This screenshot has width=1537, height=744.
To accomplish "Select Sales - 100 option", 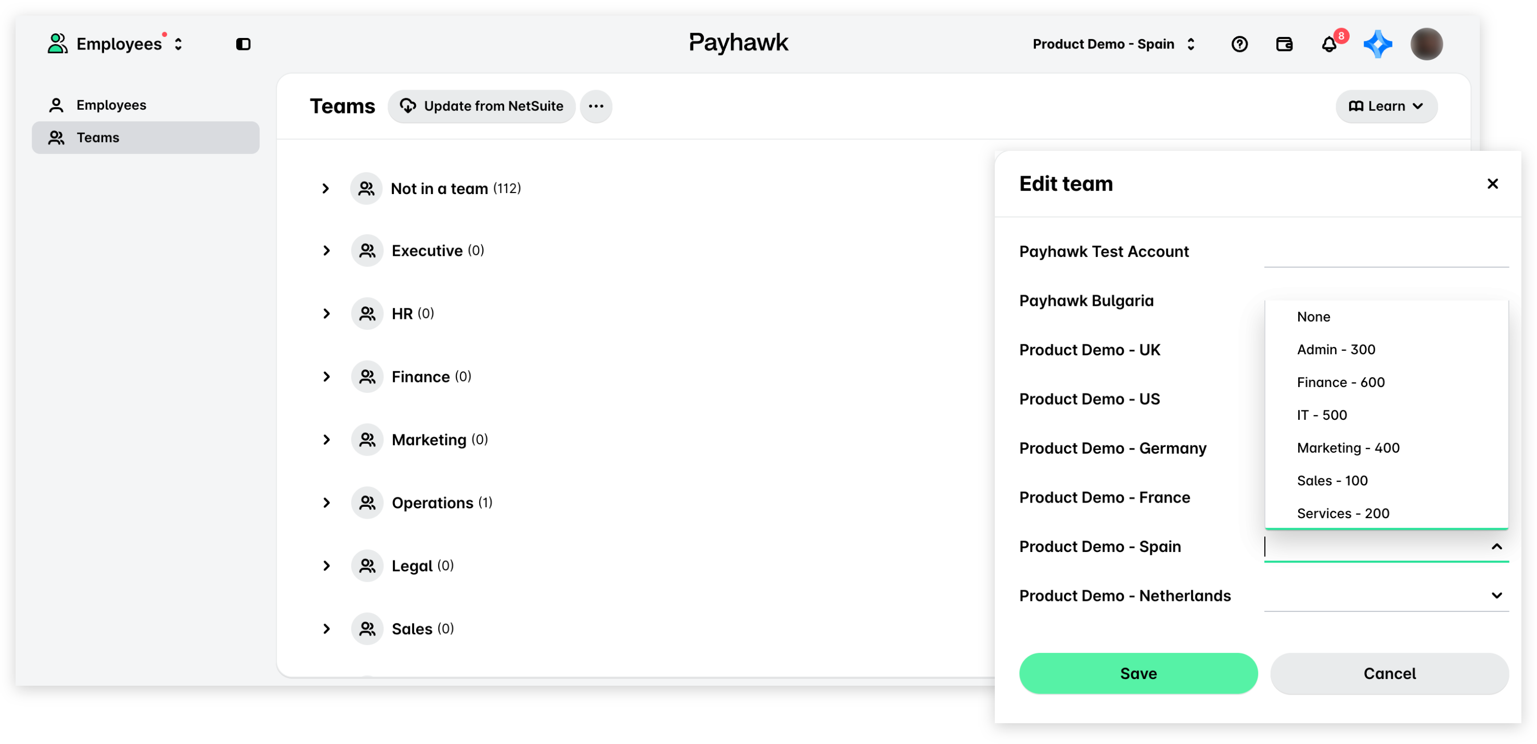I will 1386,481.
